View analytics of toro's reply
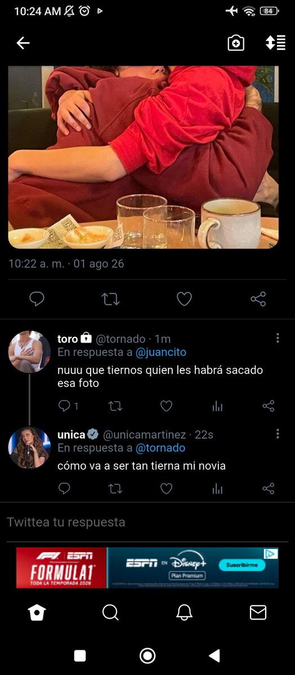The height and width of the screenshot is (675, 295). (217, 406)
